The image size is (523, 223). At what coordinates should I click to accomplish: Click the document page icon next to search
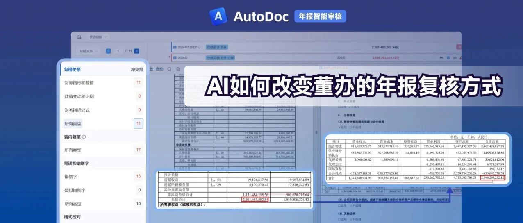pyautogui.click(x=178, y=69)
